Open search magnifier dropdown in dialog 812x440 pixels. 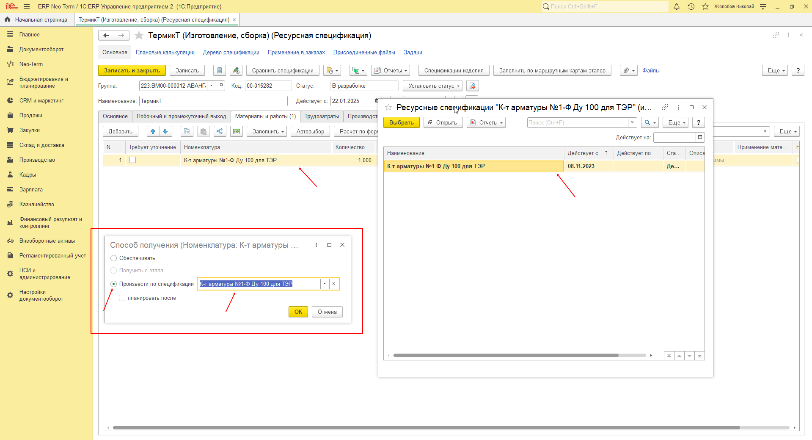pyautogui.click(x=650, y=122)
